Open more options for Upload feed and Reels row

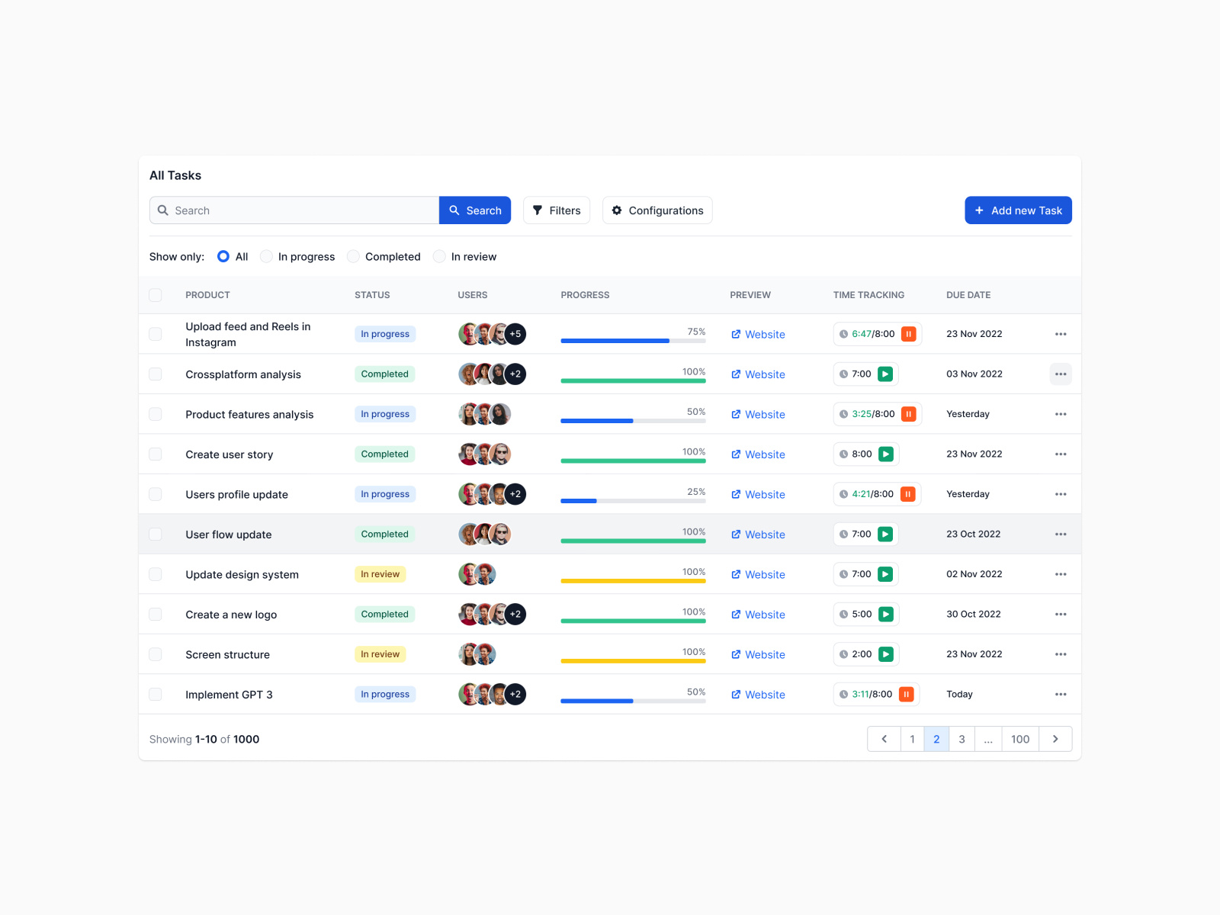[x=1061, y=334]
